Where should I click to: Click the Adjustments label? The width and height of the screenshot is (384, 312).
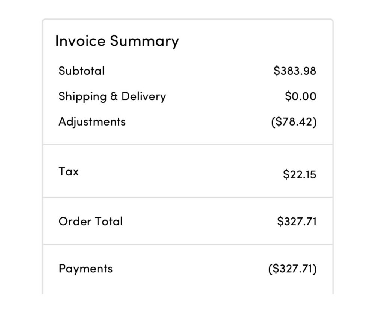(92, 122)
